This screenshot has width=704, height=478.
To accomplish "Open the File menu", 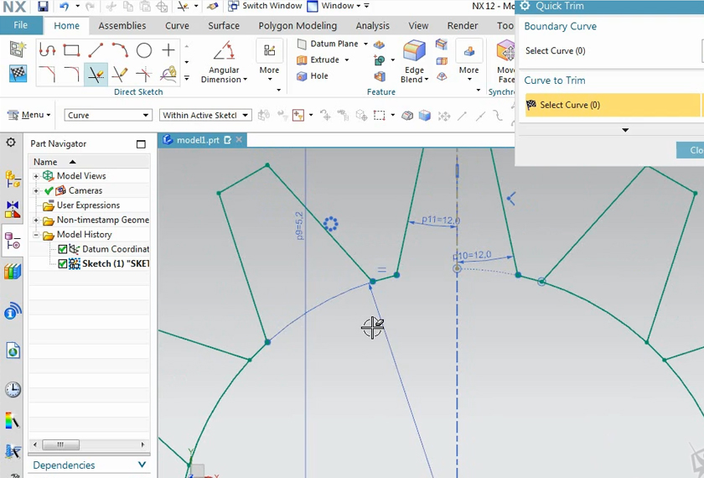I will [x=21, y=26].
